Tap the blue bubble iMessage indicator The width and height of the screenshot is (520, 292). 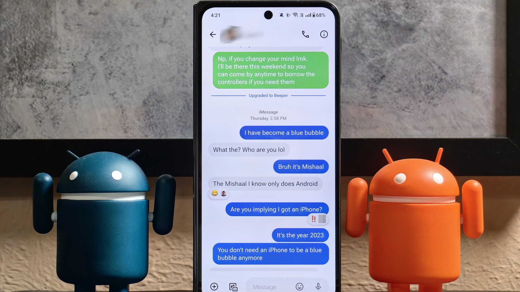point(268,112)
